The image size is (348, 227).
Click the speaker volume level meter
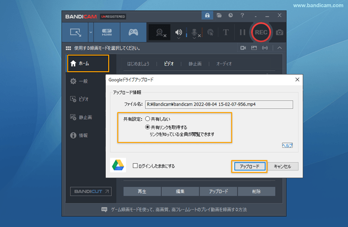(x=186, y=32)
